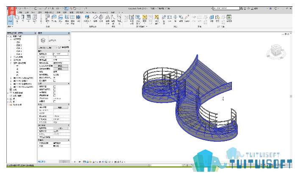The image size is (295, 173).
Task: Collapse the Graphics section in Properties
Action: pos(69,51)
